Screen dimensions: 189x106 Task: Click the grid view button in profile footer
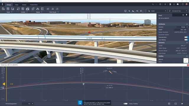(x=169, y=104)
